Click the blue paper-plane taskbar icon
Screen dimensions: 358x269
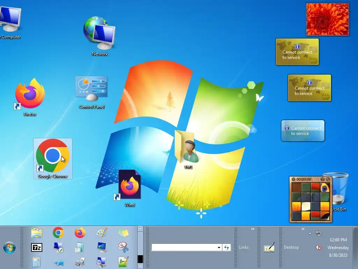point(59,263)
